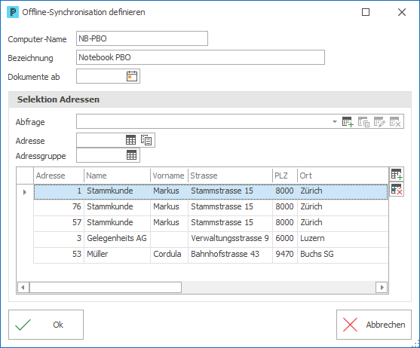Click the Selektion Adressen section header

coord(210,99)
